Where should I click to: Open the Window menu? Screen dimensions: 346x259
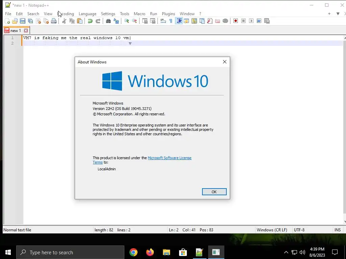point(187,13)
